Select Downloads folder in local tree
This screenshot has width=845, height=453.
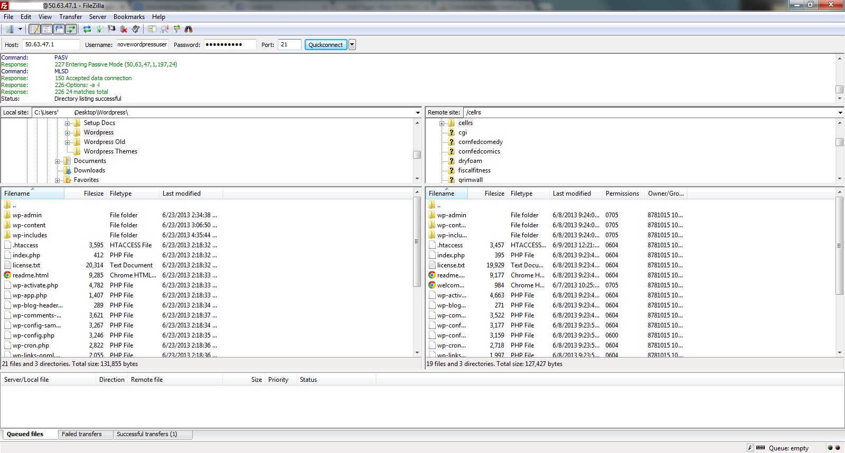click(x=89, y=170)
